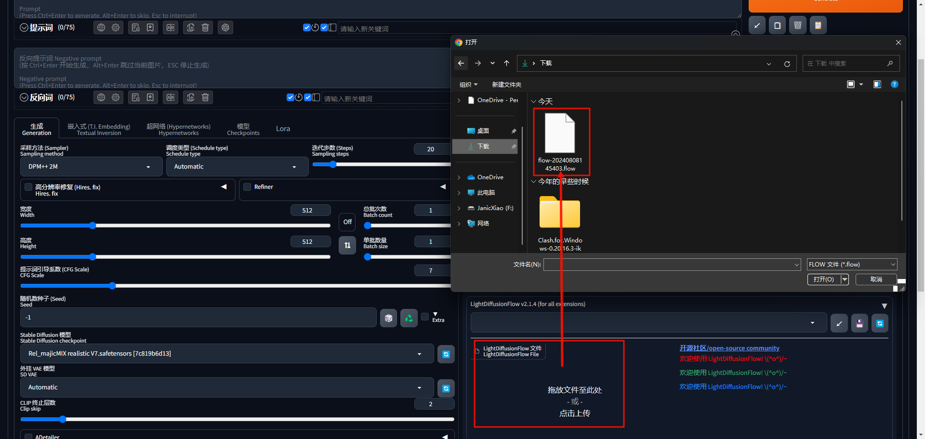Click bookmark favorites icon in 提示词 toolbar
The width and height of the screenshot is (925, 439).
[150, 27]
